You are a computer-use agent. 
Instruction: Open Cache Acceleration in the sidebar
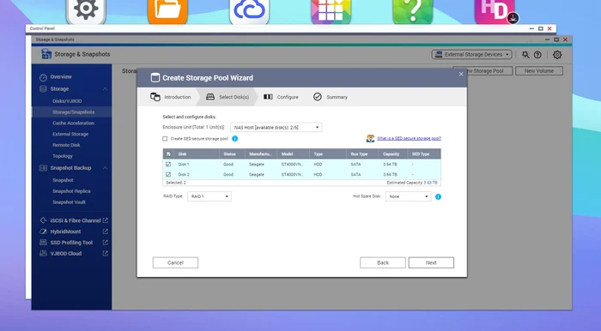pyautogui.click(x=73, y=123)
